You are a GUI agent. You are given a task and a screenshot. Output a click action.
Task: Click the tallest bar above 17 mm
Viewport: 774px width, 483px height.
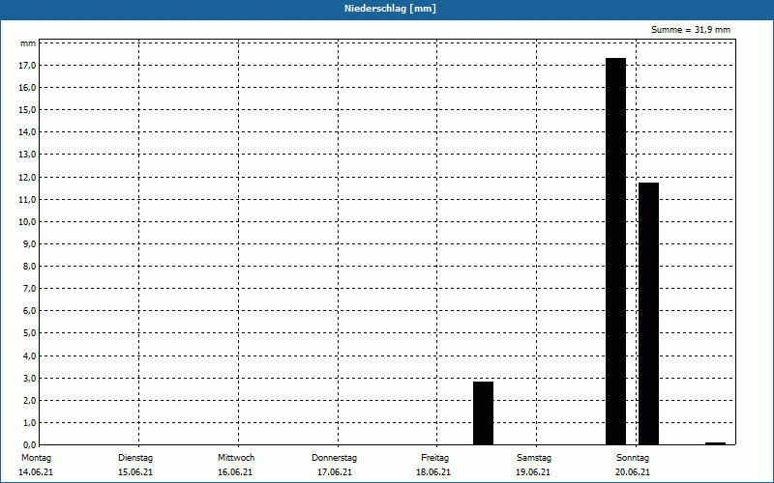[615, 251]
